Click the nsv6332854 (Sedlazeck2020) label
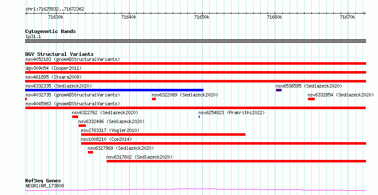378x195 pixels. [341, 95]
